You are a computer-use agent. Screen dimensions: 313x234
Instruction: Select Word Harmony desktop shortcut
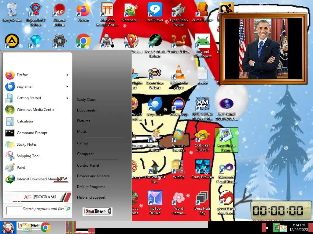click(x=179, y=203)
